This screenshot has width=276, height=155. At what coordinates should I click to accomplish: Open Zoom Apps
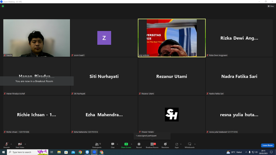point(177,145)
